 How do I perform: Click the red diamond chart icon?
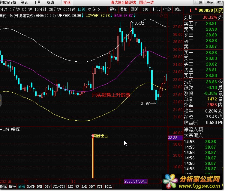coord(161,16)
